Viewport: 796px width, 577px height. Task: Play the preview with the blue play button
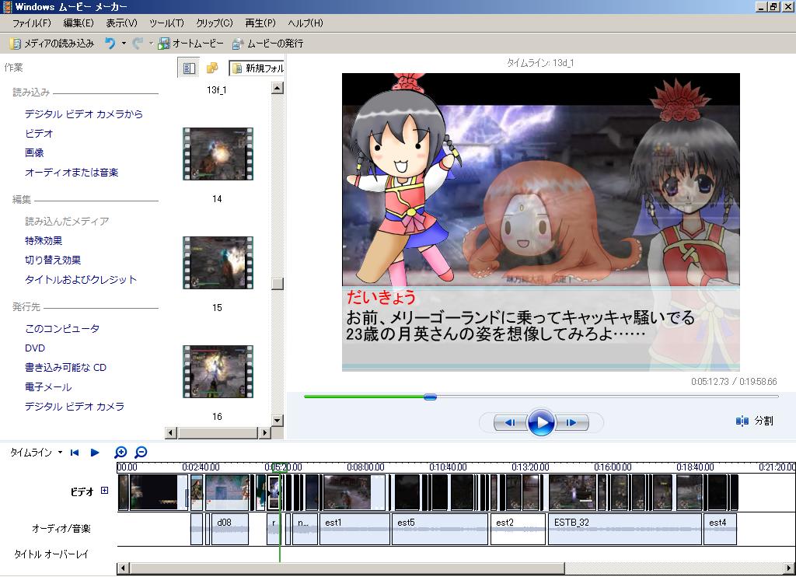[541, 422]
